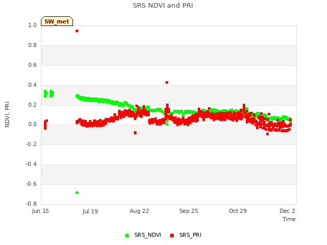Click the Sep 25 x-axis tick label
327x245 pixels.
(x=189, y=211)
